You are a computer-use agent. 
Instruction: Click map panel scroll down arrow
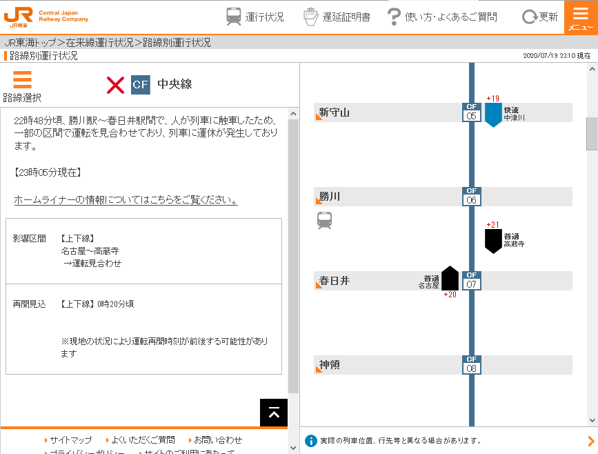592,420
